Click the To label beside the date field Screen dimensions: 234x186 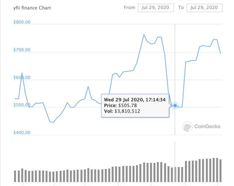pos(181,8)
